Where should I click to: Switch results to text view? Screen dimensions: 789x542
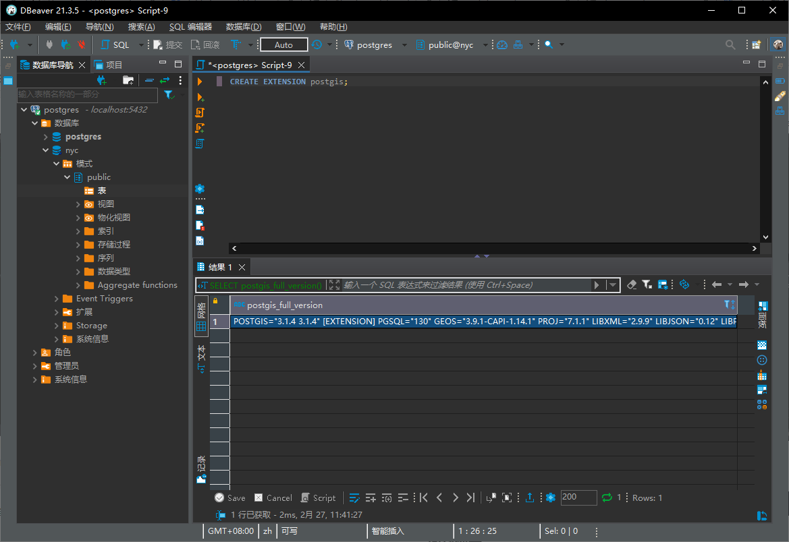click(201, 359)
